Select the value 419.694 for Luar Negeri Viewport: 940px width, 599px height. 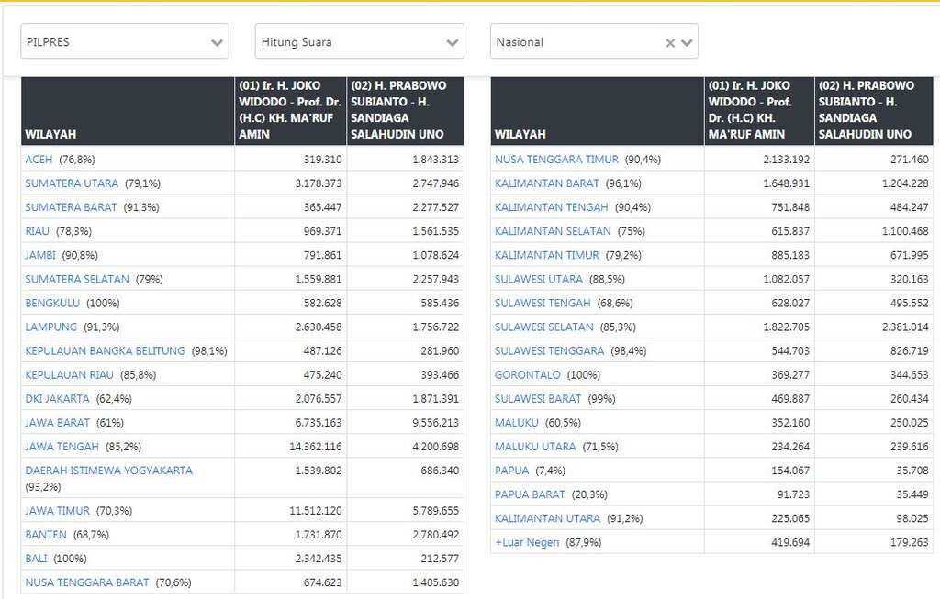tap(790, 543)
